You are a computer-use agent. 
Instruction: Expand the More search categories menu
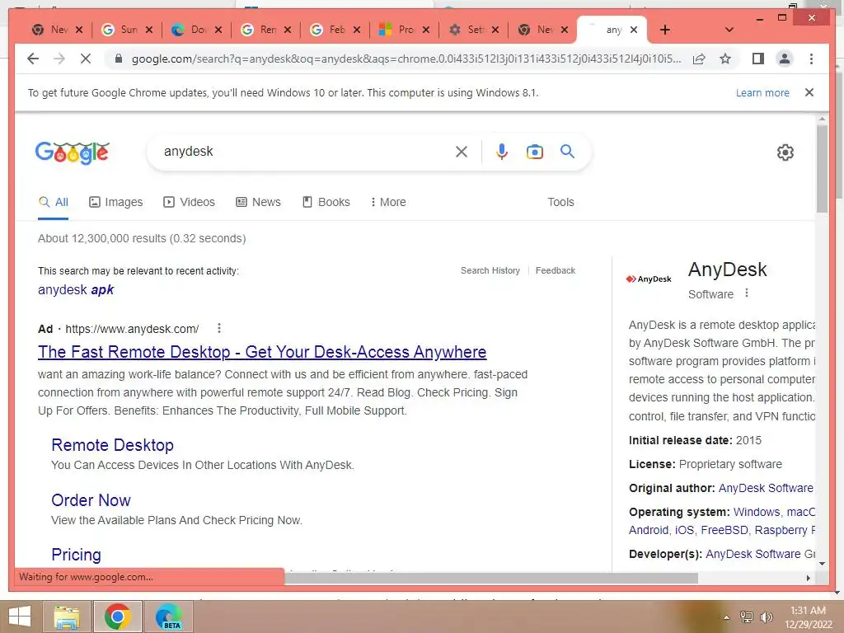coord(388,203)
